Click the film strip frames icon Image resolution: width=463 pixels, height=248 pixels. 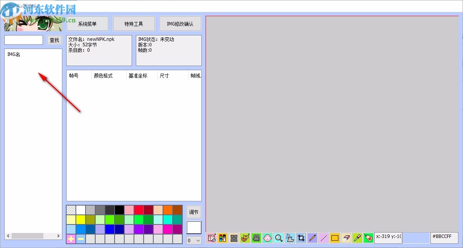tap(234, 238)
